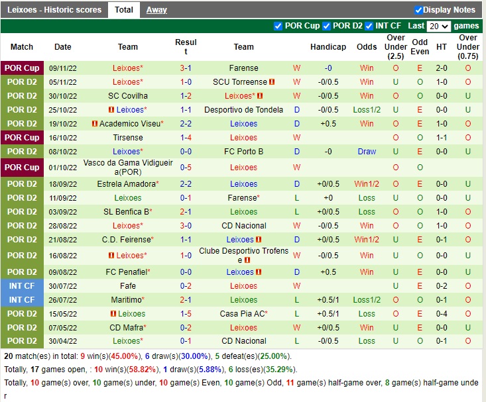Click the 1-5 result versus Casa Pia AC

(x=186, y=314)
